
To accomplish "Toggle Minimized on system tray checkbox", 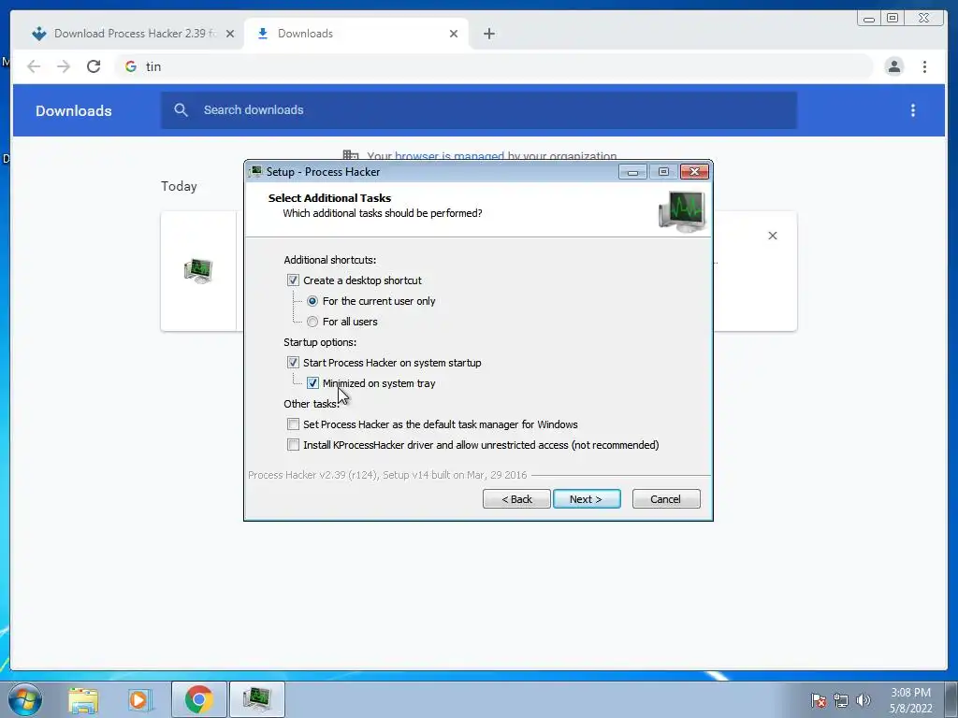I will (x=312, y=383).
